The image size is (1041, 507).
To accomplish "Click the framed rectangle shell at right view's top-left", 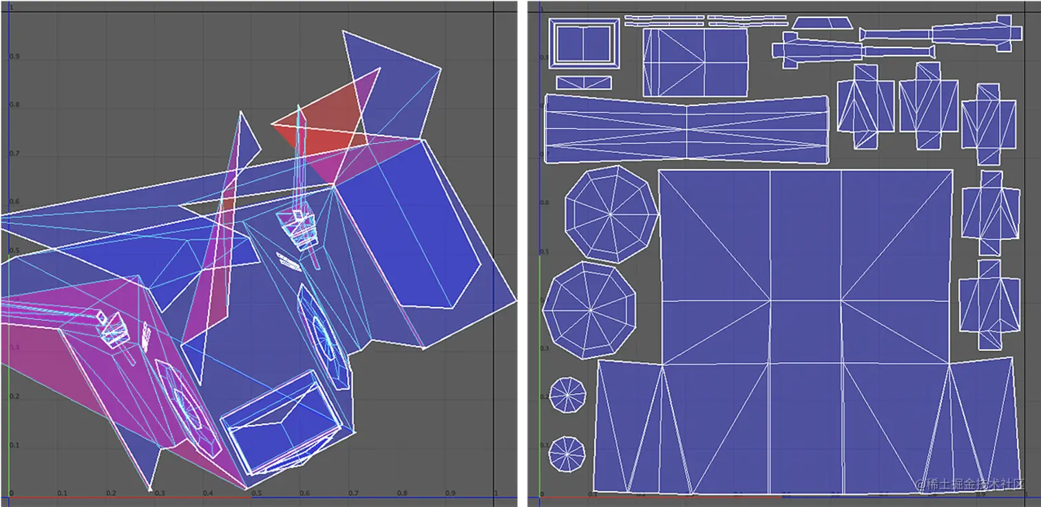I will (x=584, y=44).
